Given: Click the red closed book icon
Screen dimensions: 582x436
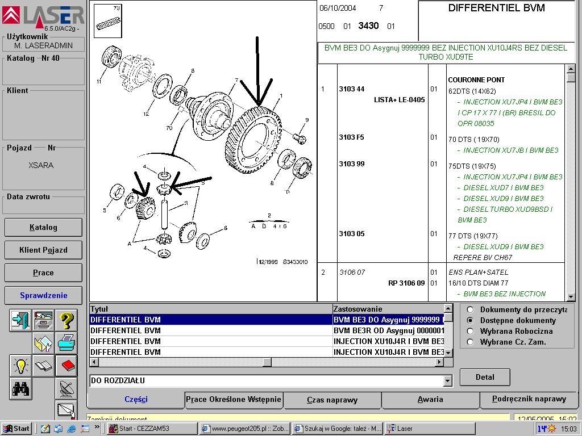Looking at the screenshot, I should (x=66, y=366).
